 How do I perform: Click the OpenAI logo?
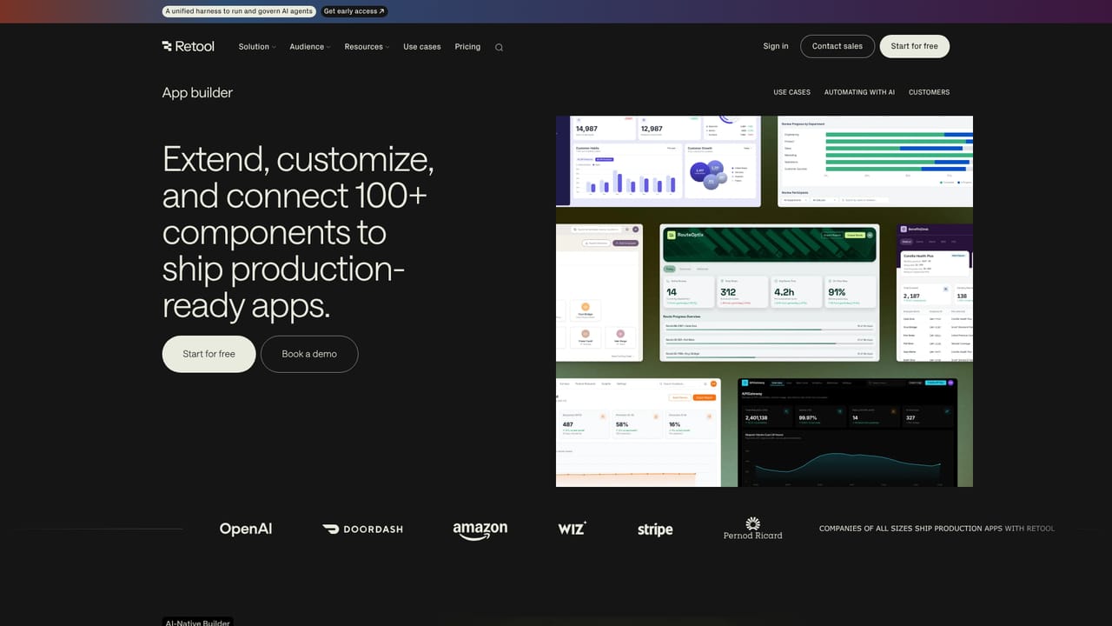(246, 529)
